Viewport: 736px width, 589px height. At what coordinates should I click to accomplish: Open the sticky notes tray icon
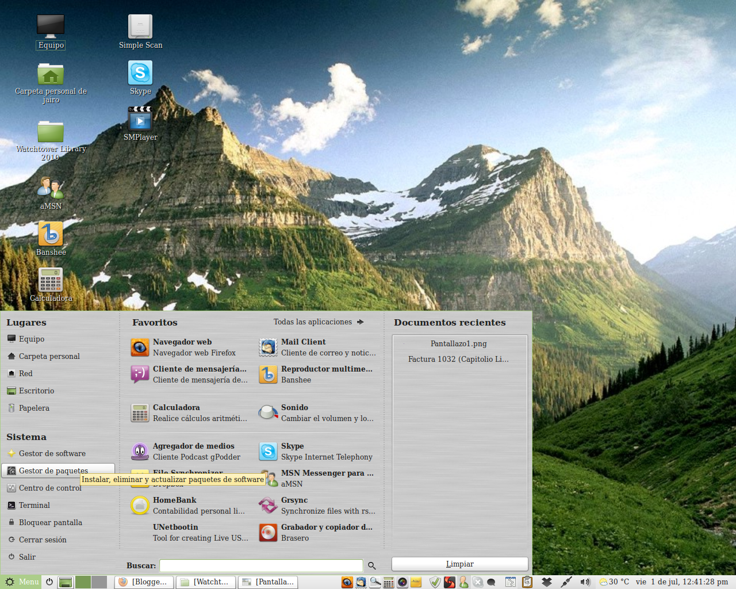(416, 582)
